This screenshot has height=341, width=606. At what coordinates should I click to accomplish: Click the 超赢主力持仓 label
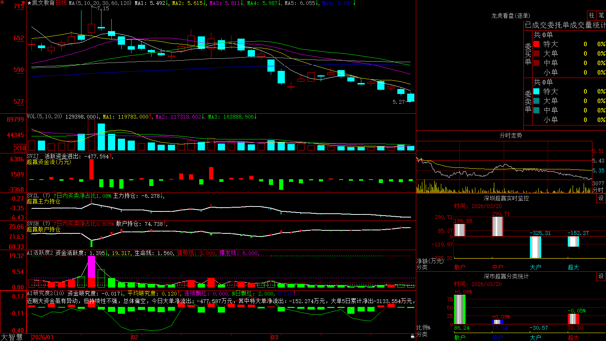[44, 201]
